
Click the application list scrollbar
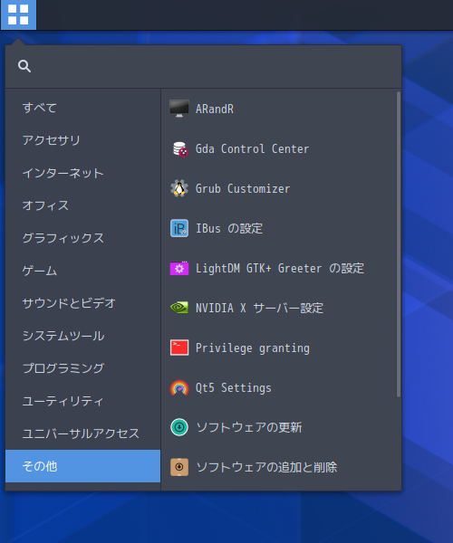click(399, 244)
